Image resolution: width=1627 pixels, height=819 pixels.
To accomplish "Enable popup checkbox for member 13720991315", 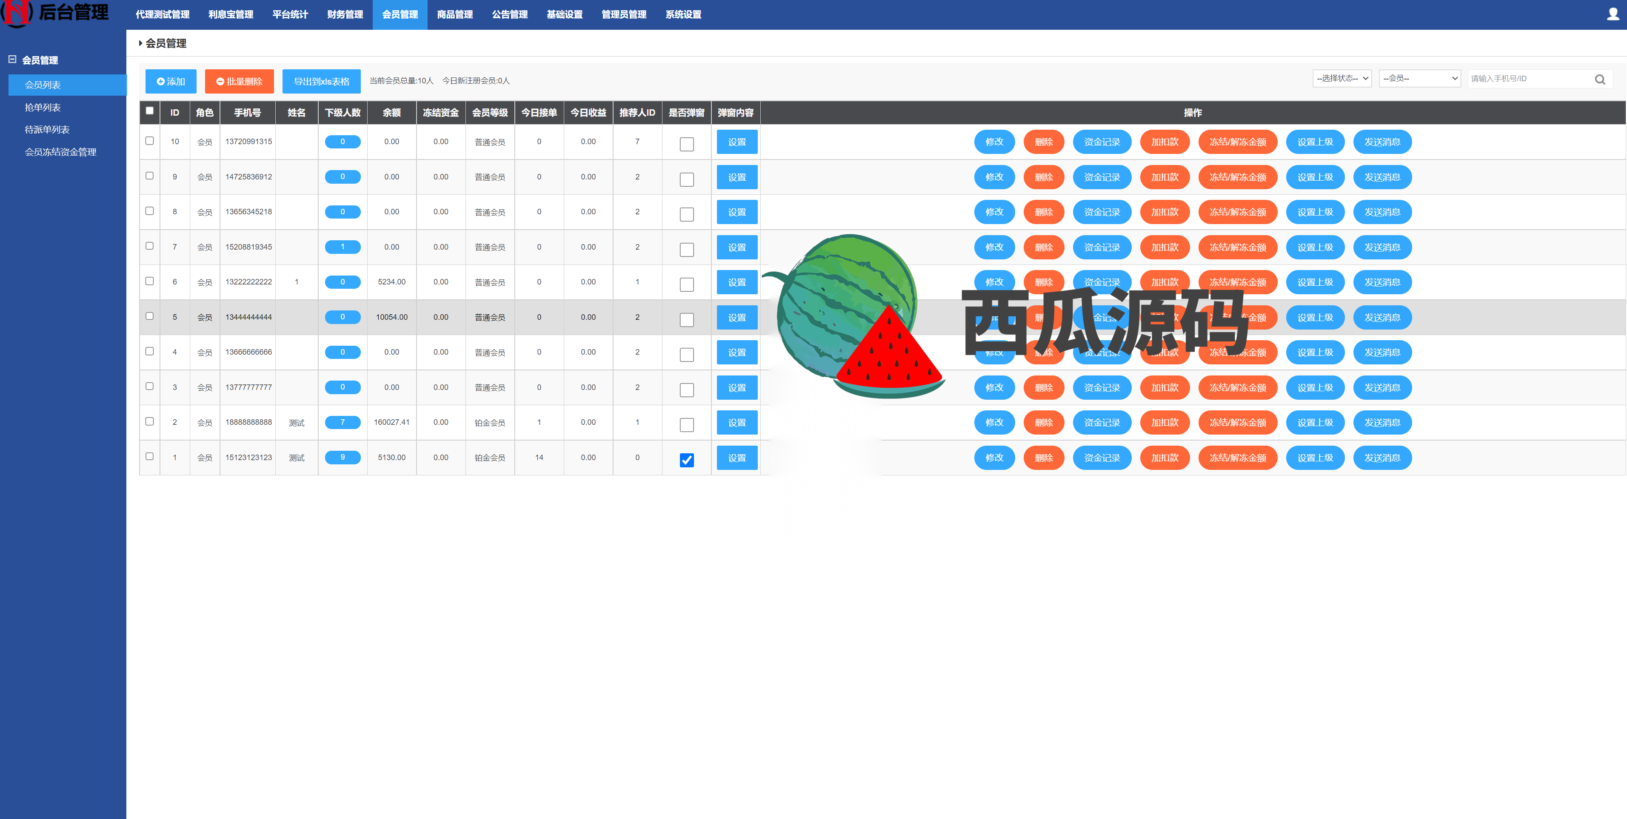I will [x=687, y=144].
